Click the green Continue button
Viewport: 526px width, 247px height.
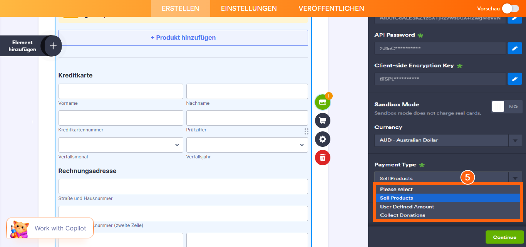[504, 237]
